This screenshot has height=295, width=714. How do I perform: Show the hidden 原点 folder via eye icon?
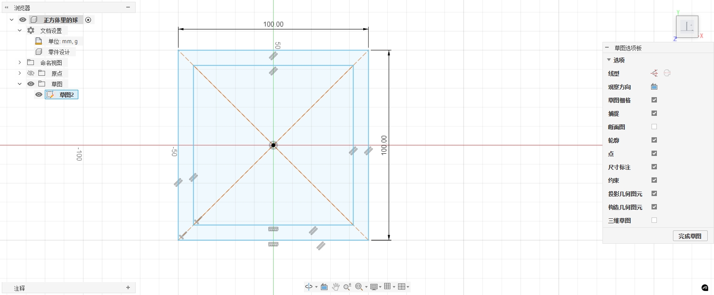pos(31,73)
